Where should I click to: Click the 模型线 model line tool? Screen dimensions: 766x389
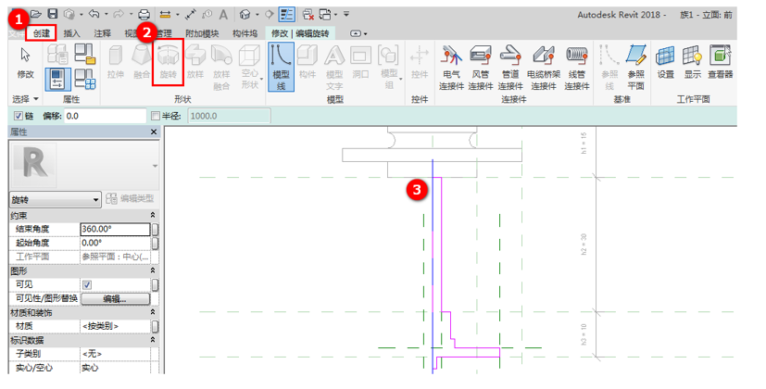pos(281,67)
